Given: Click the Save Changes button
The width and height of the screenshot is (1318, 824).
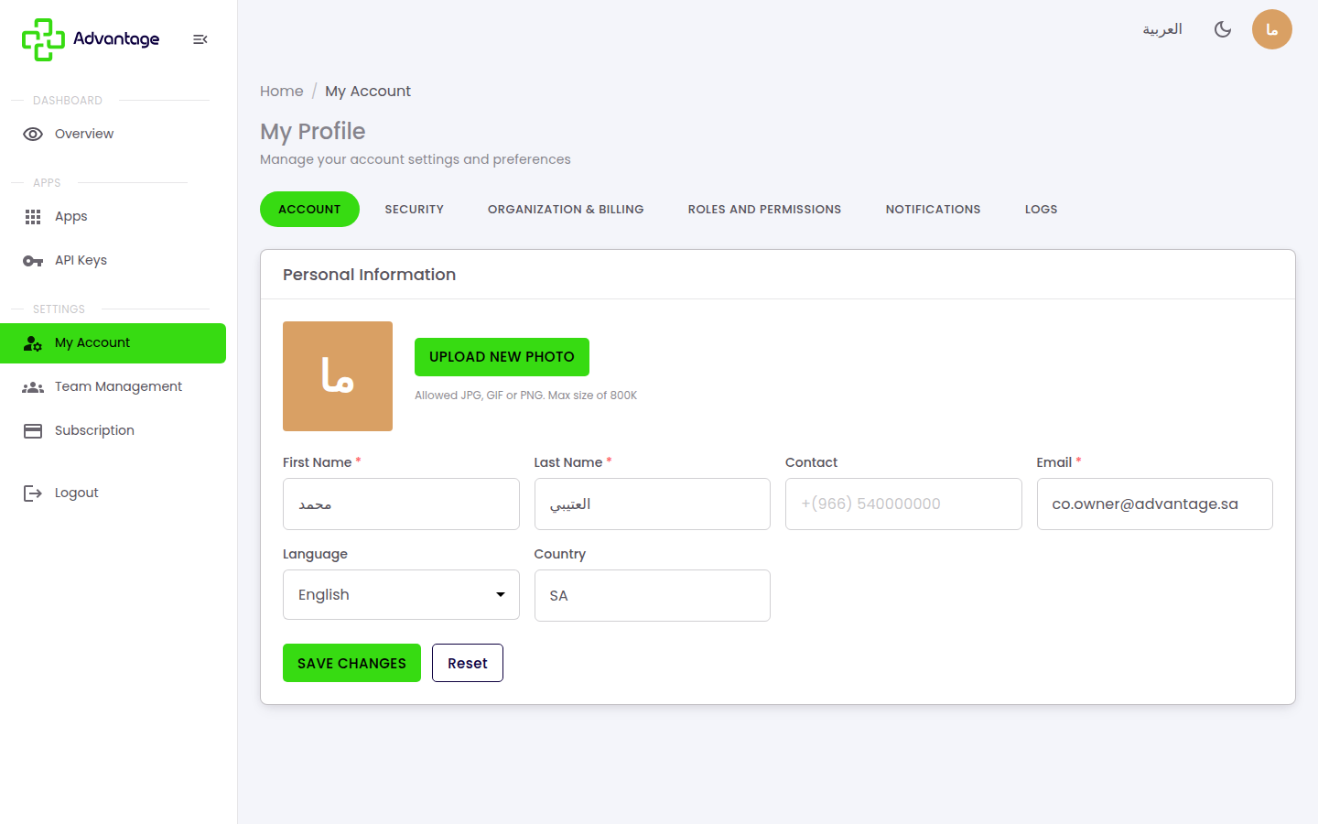Looking at the screenshot, I should pos(351,663).
